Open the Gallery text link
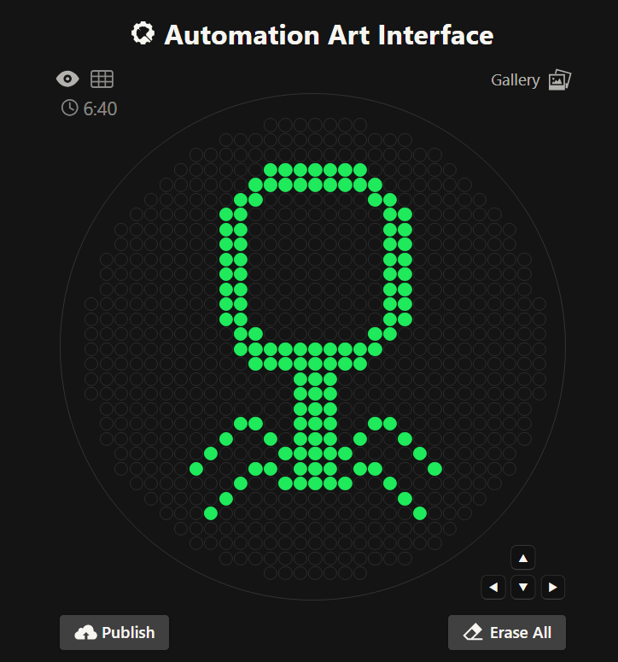The height and width of the screenshot is (662, 618). 515,80
